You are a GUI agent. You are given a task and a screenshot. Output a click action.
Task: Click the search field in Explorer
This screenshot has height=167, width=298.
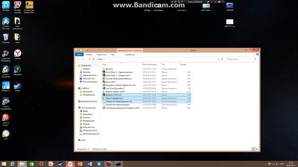(x=241, y=59)
